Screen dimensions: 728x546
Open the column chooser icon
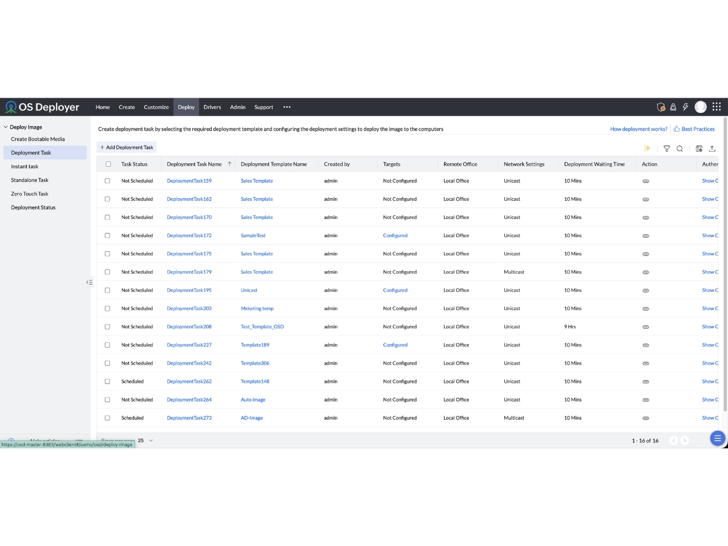[699, 148]
